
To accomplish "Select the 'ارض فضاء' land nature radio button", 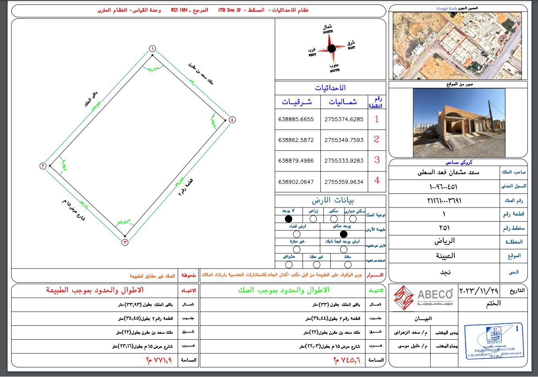I will click(x=297, y=234).
